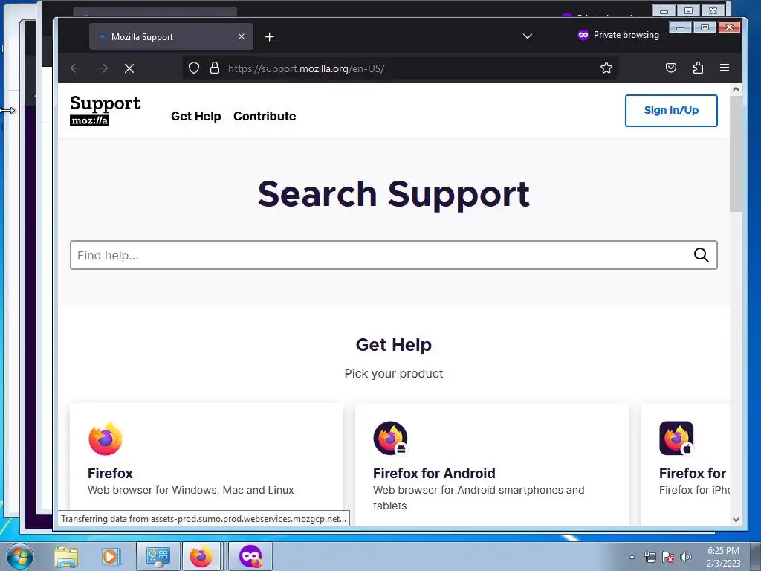Click the Firefox for iOS logo
This screenshot has height=571, width=761.
[676, 439]
